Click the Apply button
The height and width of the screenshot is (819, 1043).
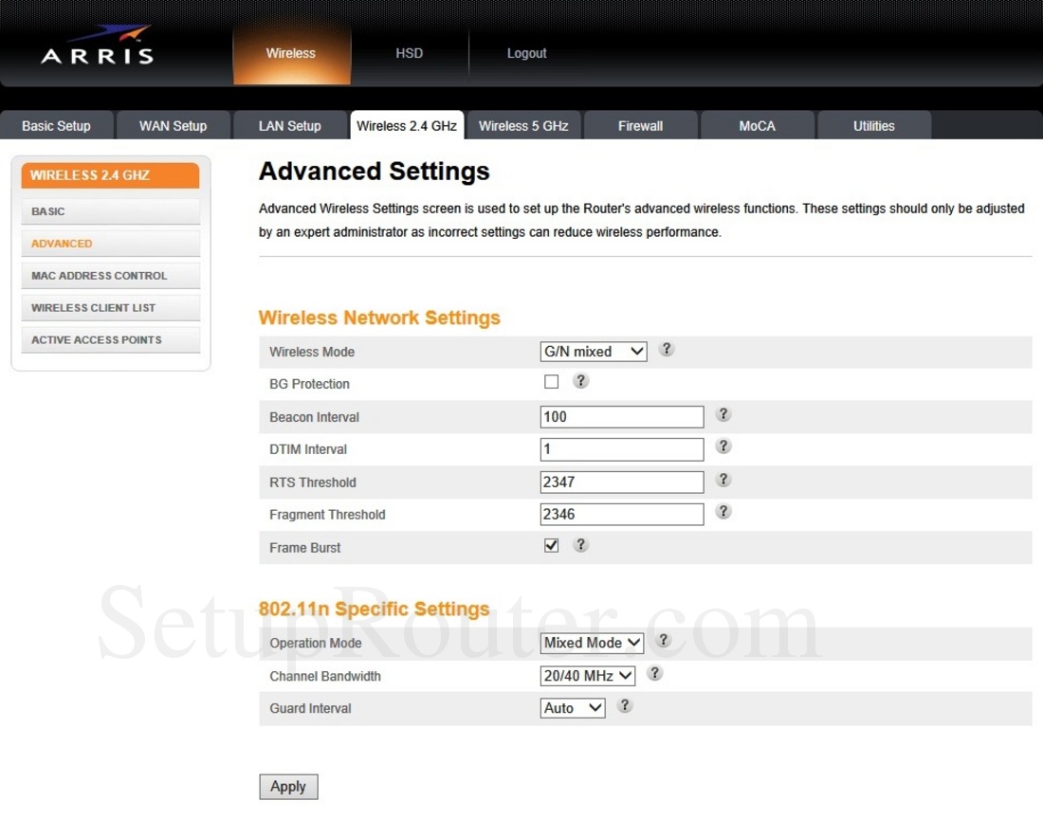[288, 786]
